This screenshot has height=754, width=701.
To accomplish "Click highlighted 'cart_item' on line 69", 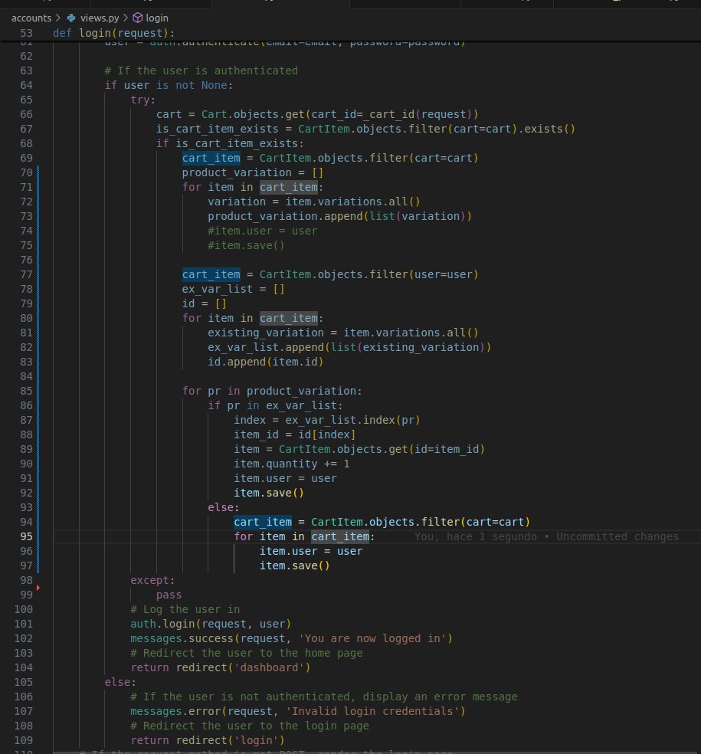I will click(211, 158).
